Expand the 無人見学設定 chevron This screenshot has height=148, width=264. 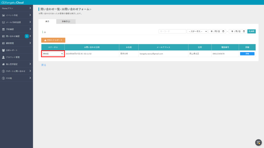[30, 64]
